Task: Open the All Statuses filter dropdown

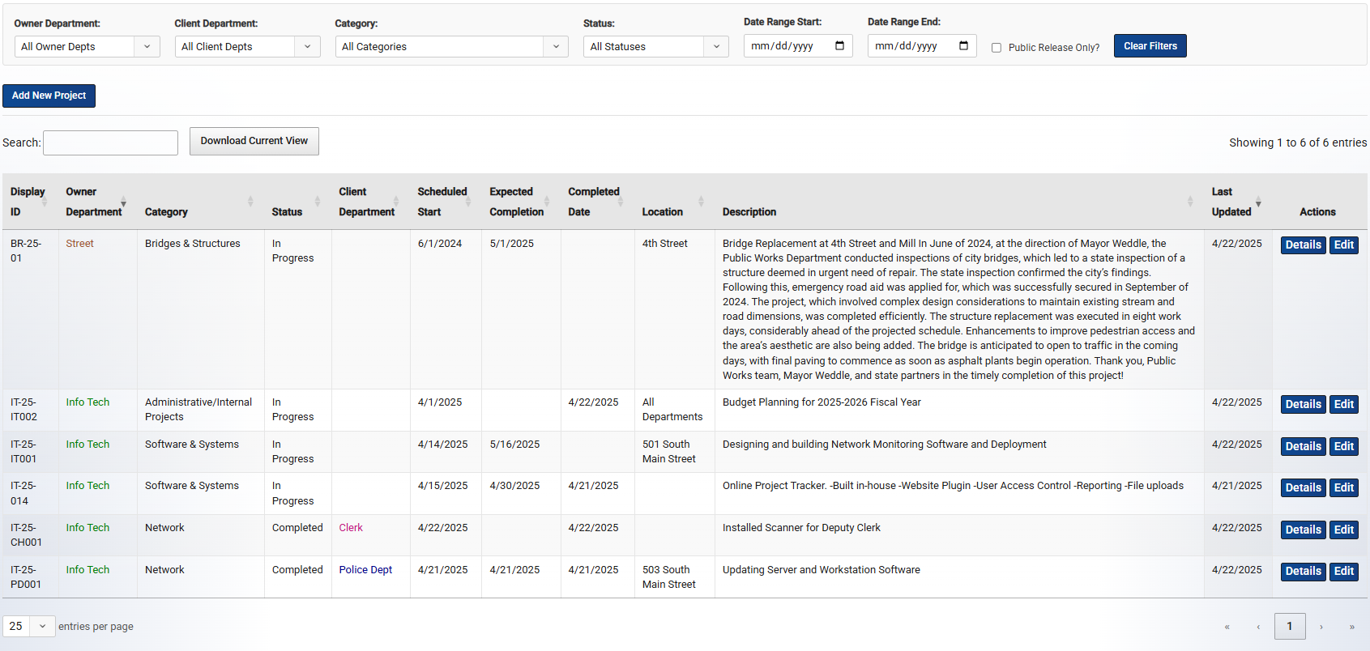Action: point(655,47)
